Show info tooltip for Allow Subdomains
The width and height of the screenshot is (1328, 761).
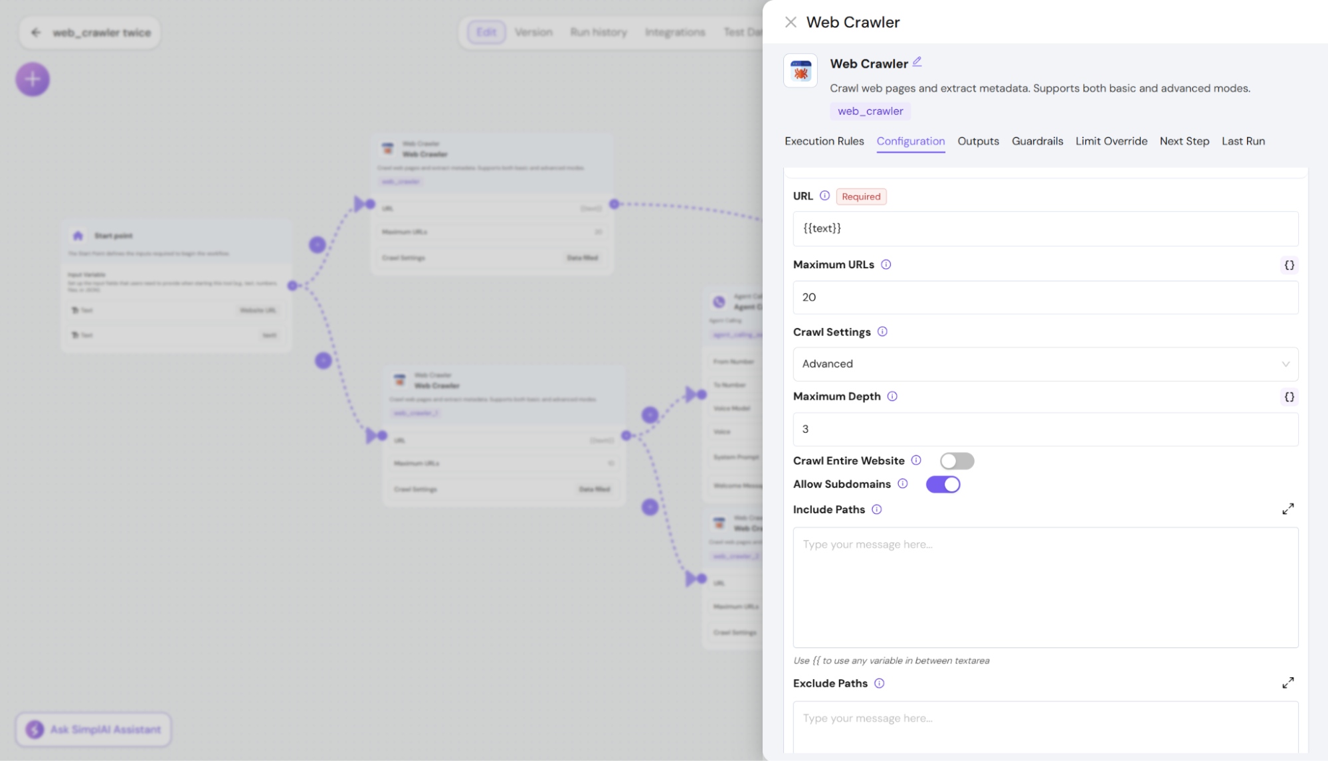[x=903, y=483]
